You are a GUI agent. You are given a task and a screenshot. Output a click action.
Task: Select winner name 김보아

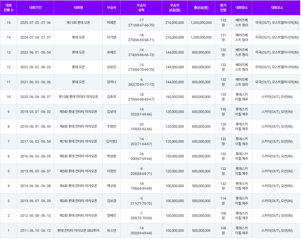pos(111,112)
